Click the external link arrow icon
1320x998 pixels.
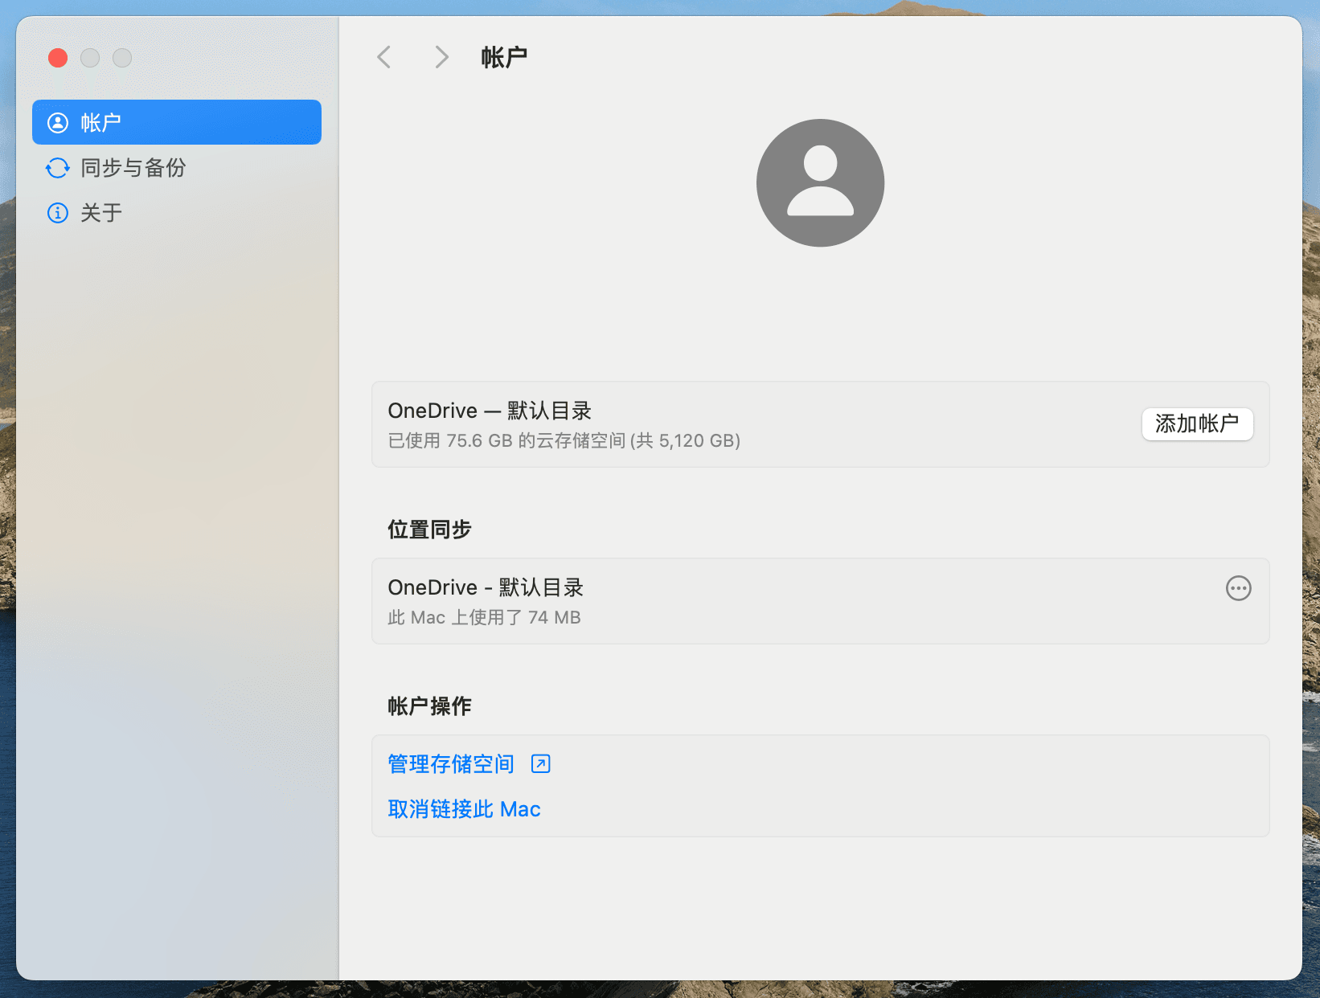point(541,763)
